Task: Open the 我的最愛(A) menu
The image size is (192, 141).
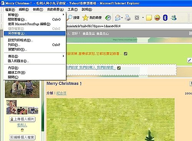Action: (55, 9)
